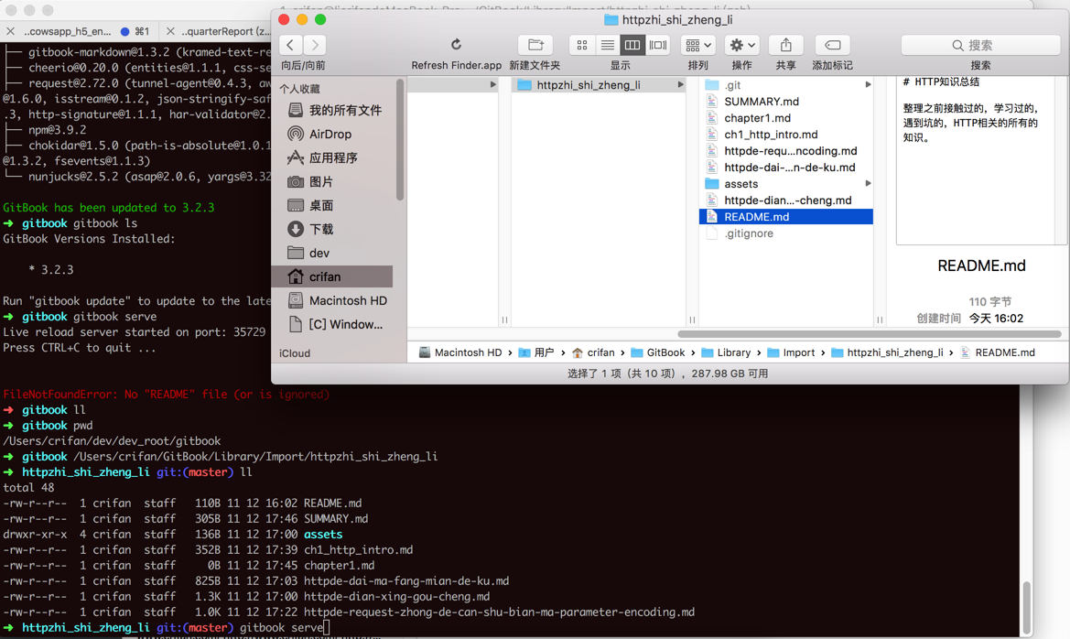This screenshot has height=639, width=1070.
Task: Expand the .git folder arrow
Action: tap(868, 84)
